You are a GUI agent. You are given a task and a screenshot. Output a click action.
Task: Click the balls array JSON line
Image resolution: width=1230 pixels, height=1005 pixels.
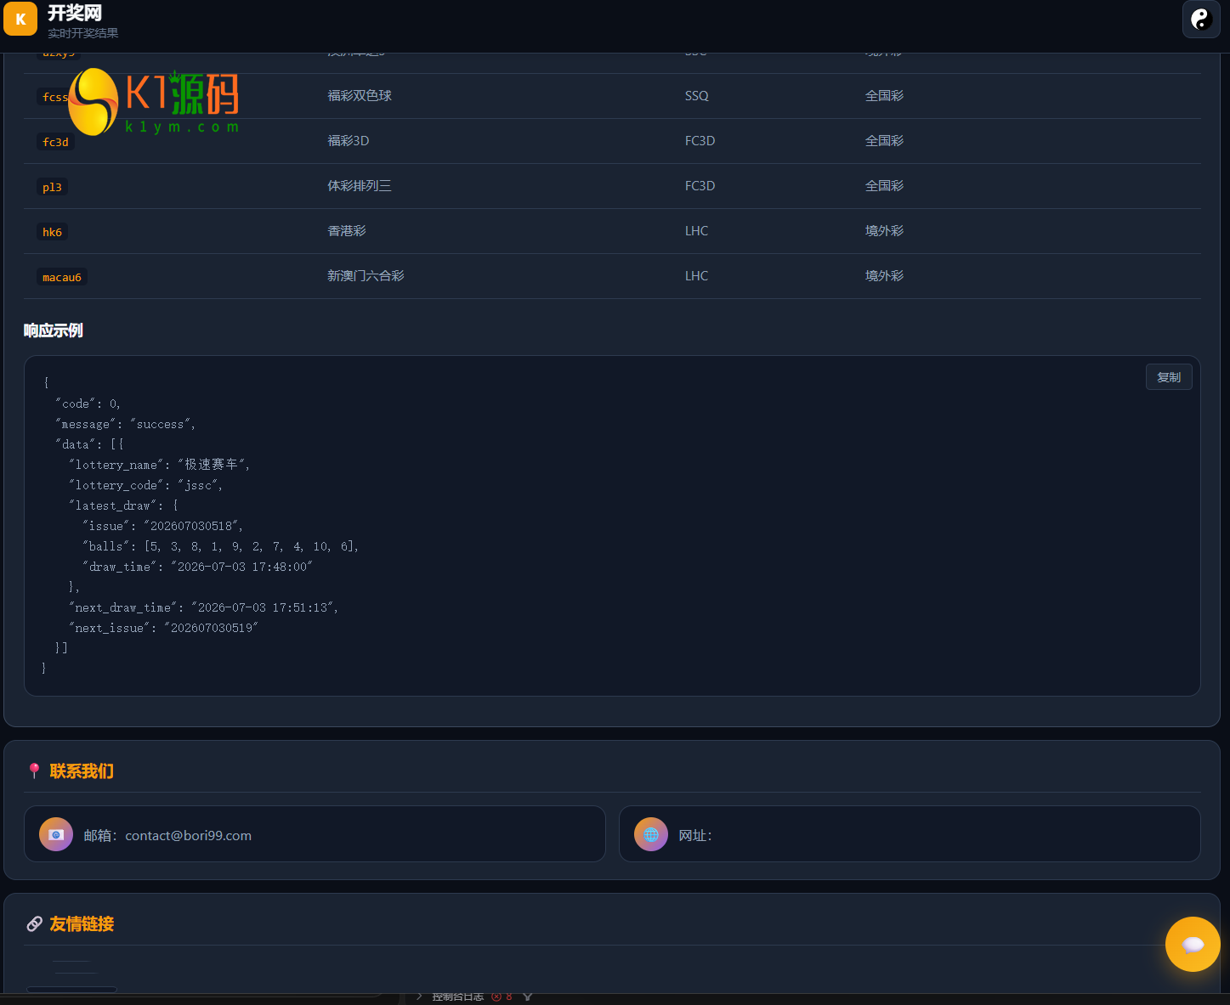click(x=220, y=546)
